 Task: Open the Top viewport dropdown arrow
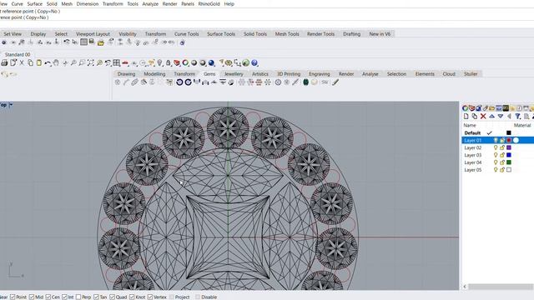(11, 105)
